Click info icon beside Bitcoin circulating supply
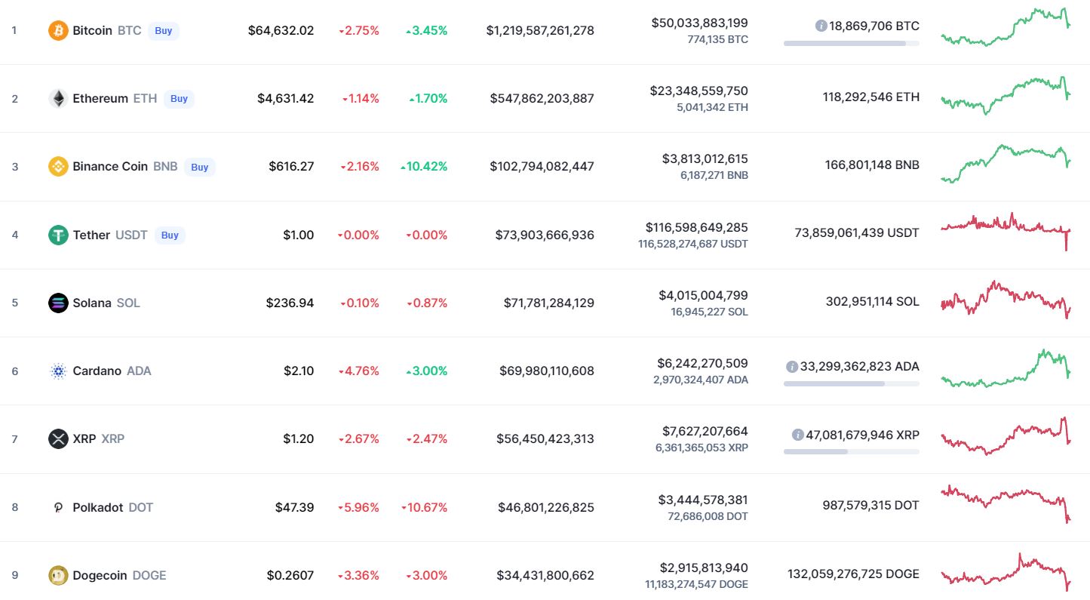The width and height of the screenshot is (1090, 600). click(821, 26)
